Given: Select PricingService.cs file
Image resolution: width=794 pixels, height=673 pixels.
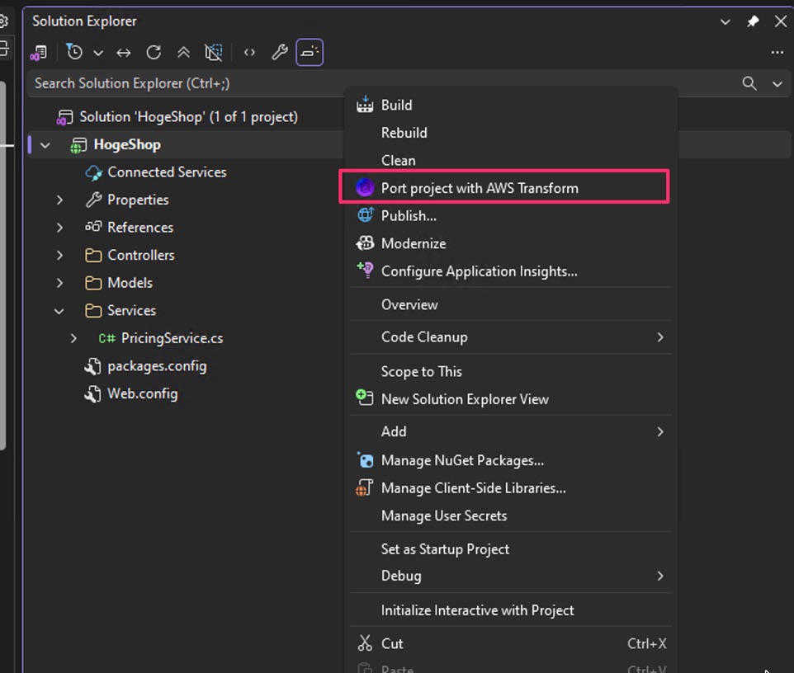Looking at the screenshot, I should pos(172,338).
